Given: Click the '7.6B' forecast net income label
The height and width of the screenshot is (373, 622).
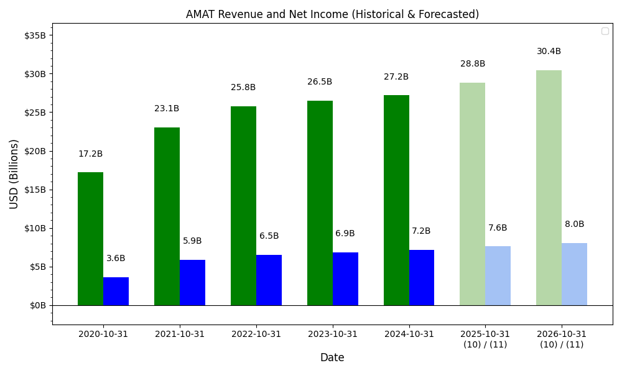Looking at the screenshot, I should pyautogui.click(x=498, y=228).
